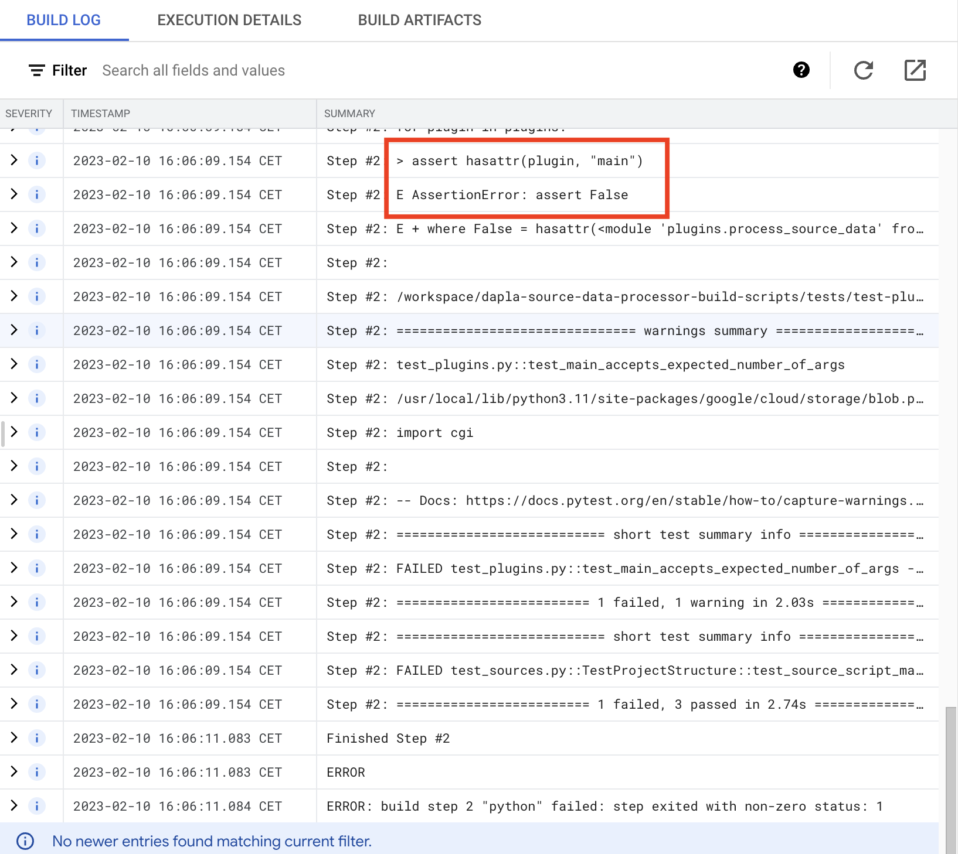Select the '1 failed, 3 passed in 2.74s' summary

pos(625,704)
